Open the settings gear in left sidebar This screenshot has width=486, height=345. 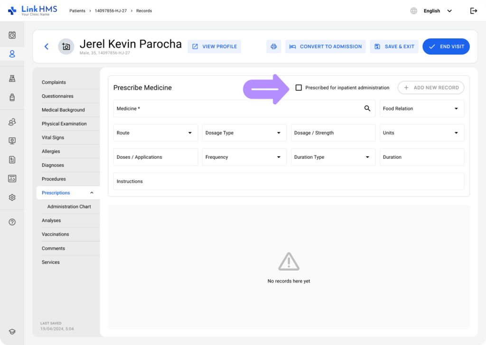[12, 198]
